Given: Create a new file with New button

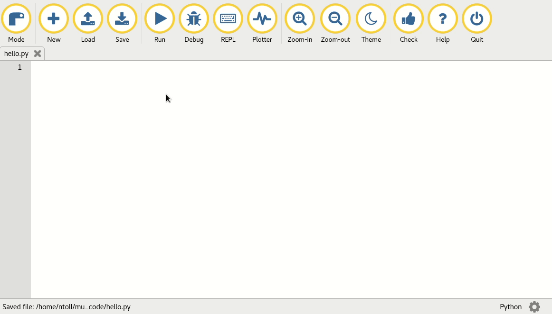Looking at the screenshot, I should tap(54, 19).
